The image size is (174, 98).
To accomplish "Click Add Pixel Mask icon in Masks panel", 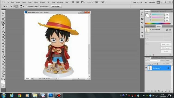I will click(167, 30).
